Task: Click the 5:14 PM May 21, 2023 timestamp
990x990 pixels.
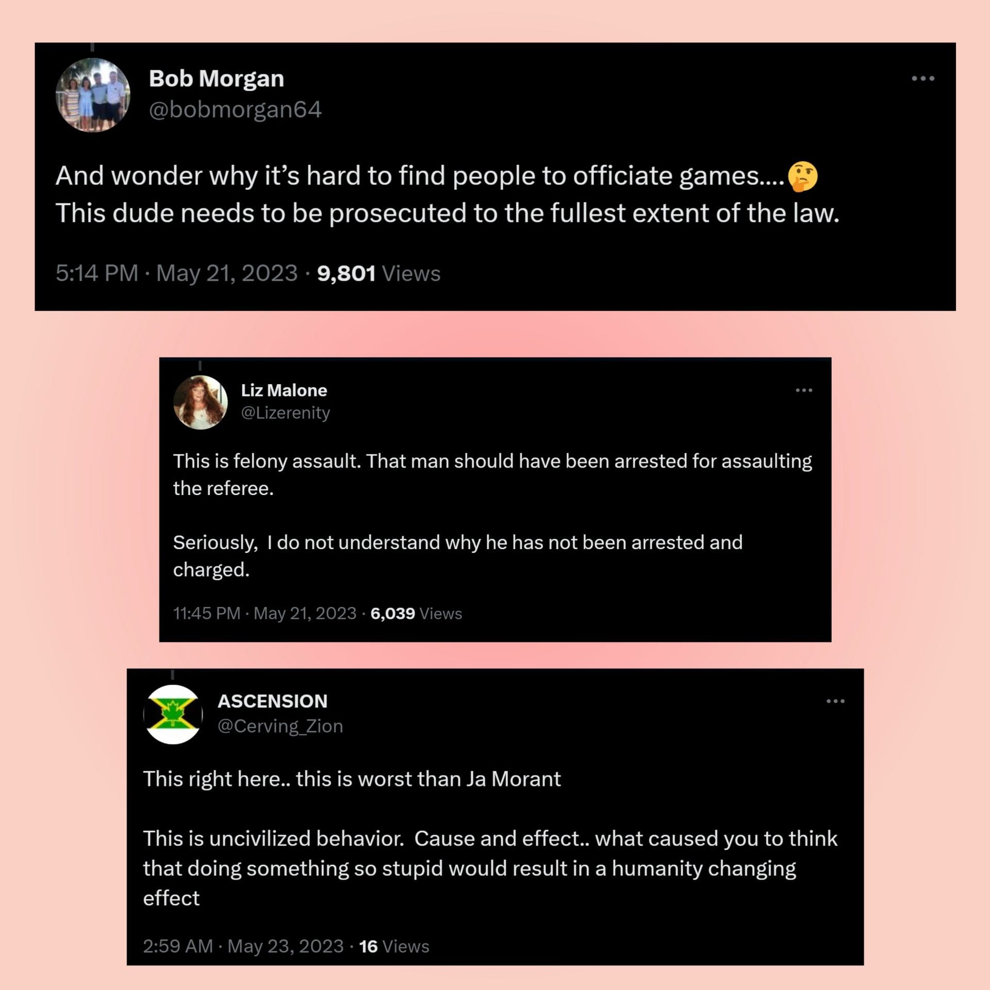Action: 176,273
